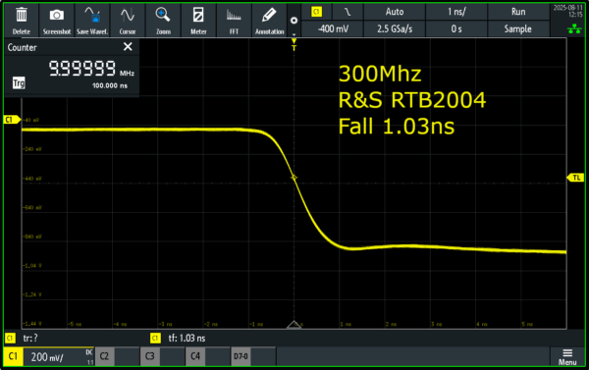Click the Trg source in Counter panel
The height and width of the screenshot is (370, 589).
pos(19,82)
